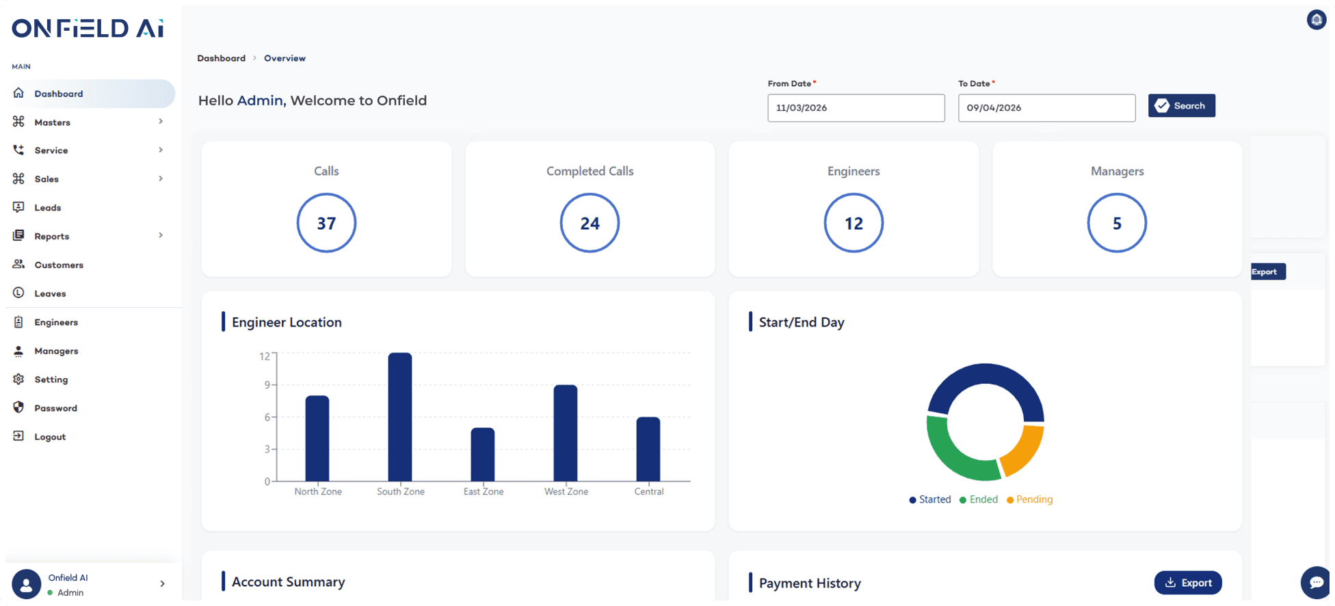
Task: Click the admin user avatar icon
Action: (27, 584)
